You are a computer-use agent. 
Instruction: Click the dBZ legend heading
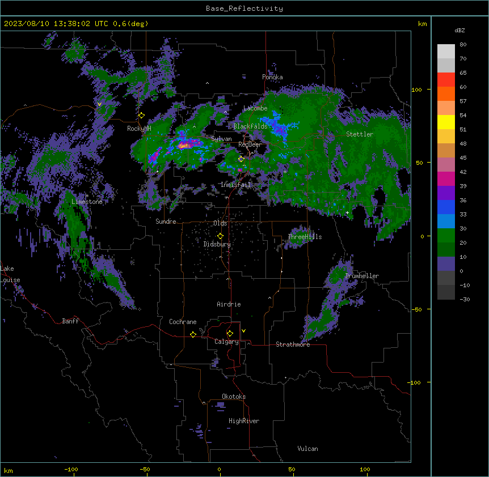(x=460, y=31)
